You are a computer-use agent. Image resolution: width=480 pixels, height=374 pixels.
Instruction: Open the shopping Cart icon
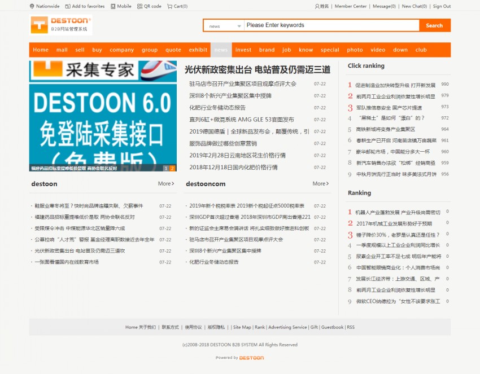click(x=169, y=6)
